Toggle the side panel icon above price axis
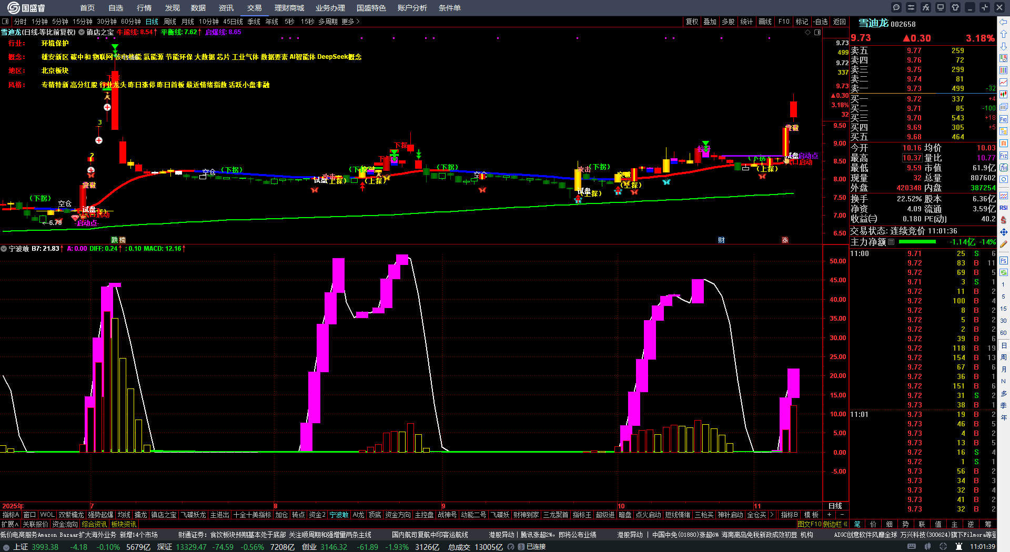This screenshot has height=552, width=1010. point(817,33)
